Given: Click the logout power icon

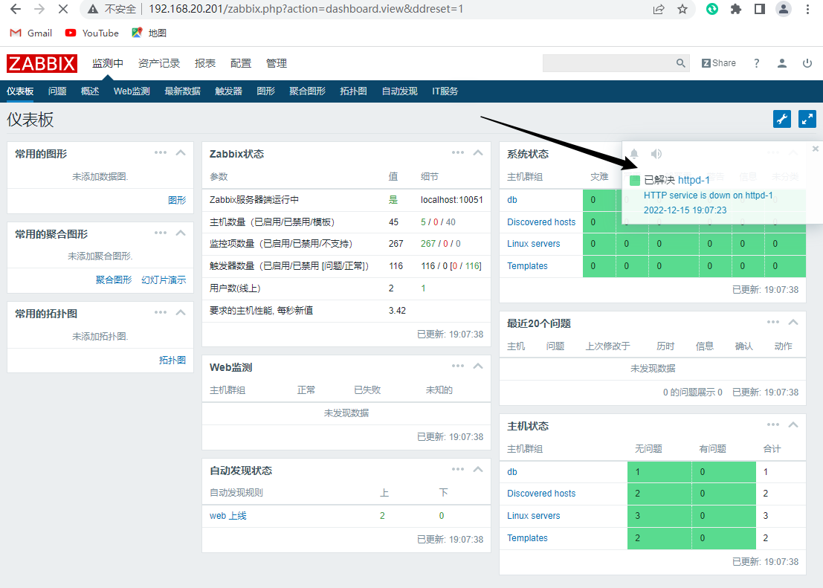Looking at the screenshot, I should click(x=807, y=63).
